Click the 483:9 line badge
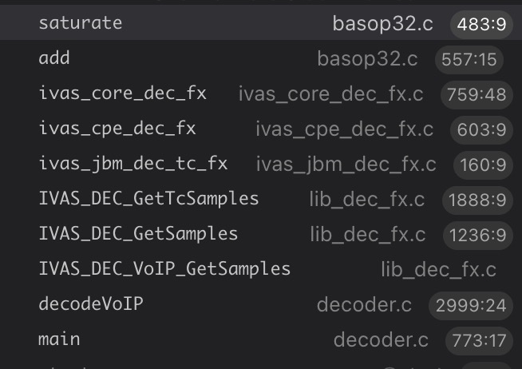 (x=481, y=24)
